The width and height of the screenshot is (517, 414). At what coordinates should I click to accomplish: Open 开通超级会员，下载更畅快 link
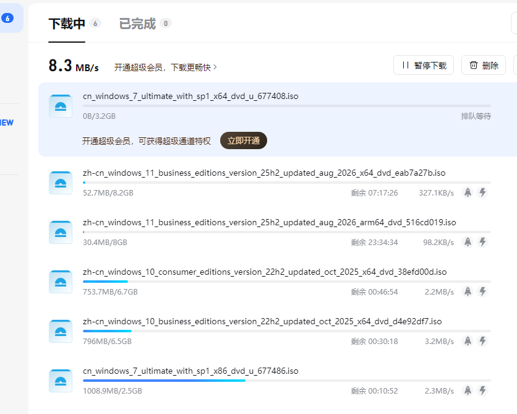[x=165, y=67]
